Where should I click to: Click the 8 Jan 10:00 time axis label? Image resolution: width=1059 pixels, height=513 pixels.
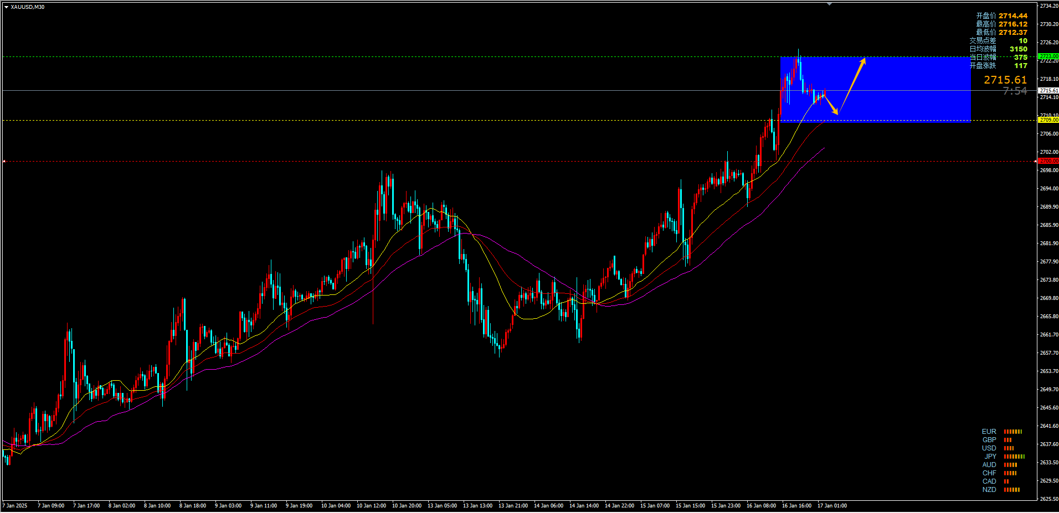157,506
